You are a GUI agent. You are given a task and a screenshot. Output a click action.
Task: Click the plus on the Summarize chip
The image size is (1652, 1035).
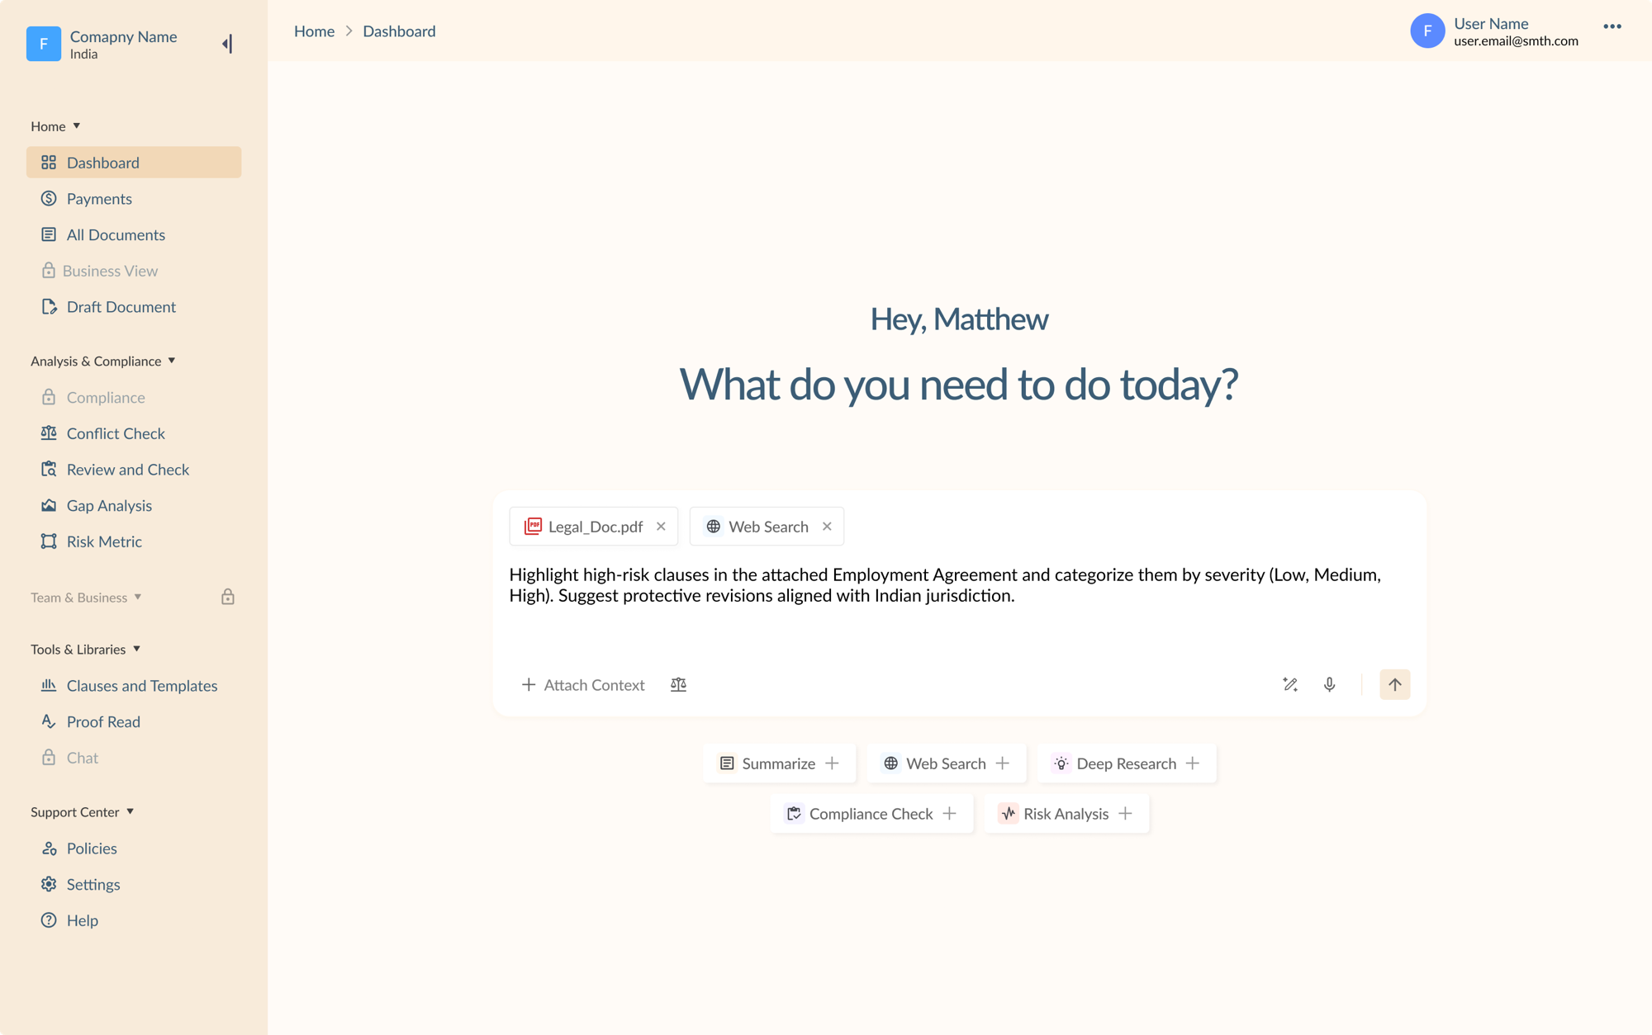pyautogui.click(x=832, y=763)
